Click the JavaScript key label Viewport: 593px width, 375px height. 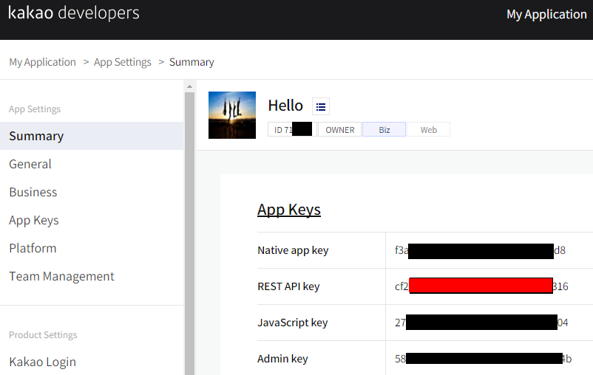(x=293, y=323)
